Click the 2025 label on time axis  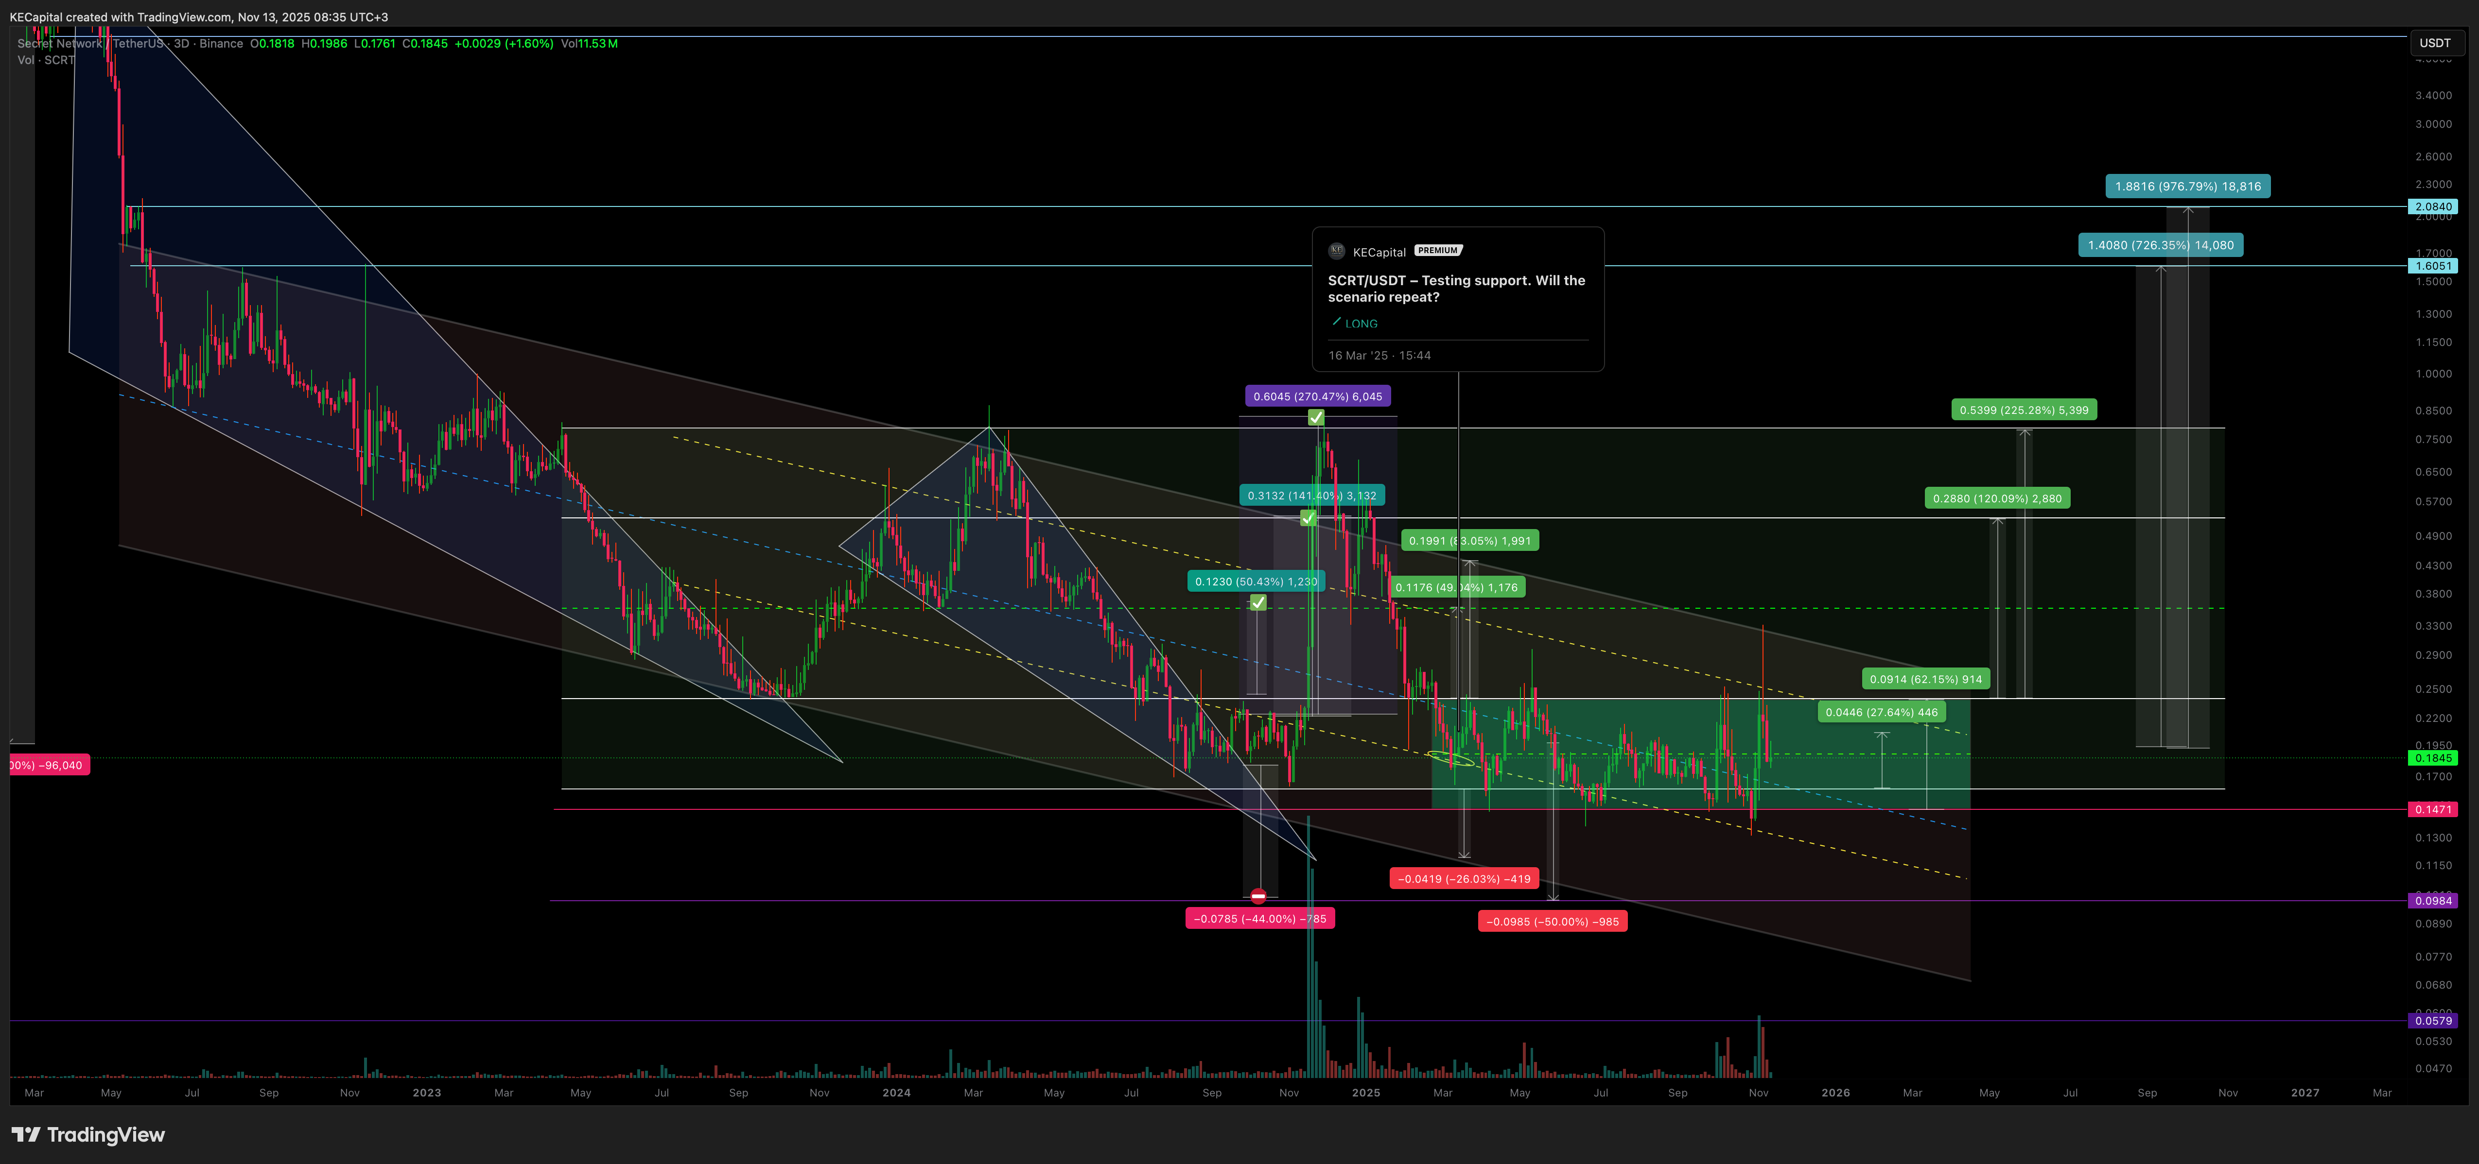1365,1093
